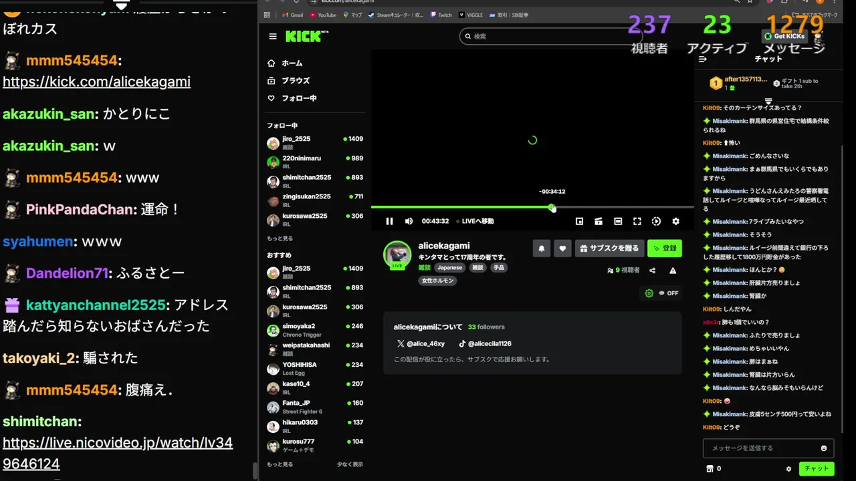Click kattyanchannel2525 username in left chat
Screen dimensions: 856x481
[96, 305]
